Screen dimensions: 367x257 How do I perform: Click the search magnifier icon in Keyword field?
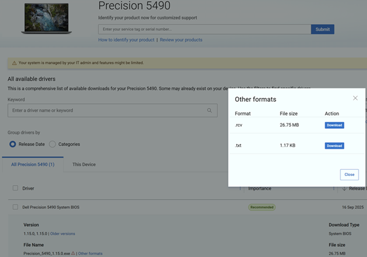pyautogui.click(x=210, y=111)
